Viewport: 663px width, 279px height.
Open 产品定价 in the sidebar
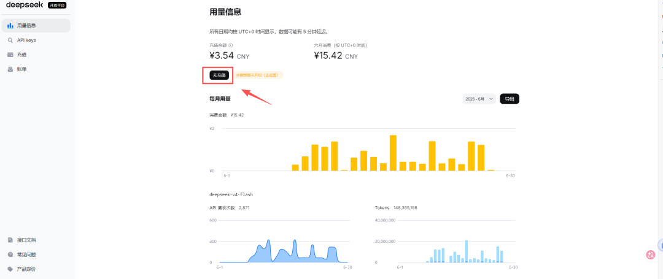[36, 269]
